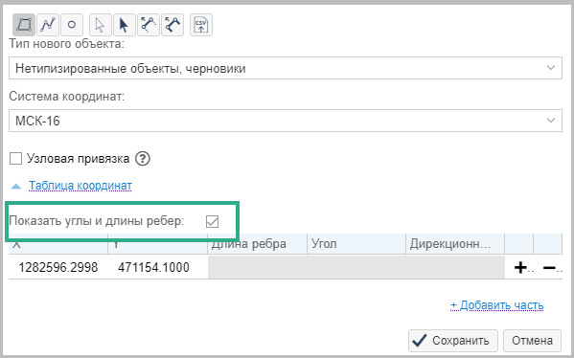The image size is (574, 358).
Task: Select the X coordinate cell 1282596.2998
Action: (x=58, y=267)
